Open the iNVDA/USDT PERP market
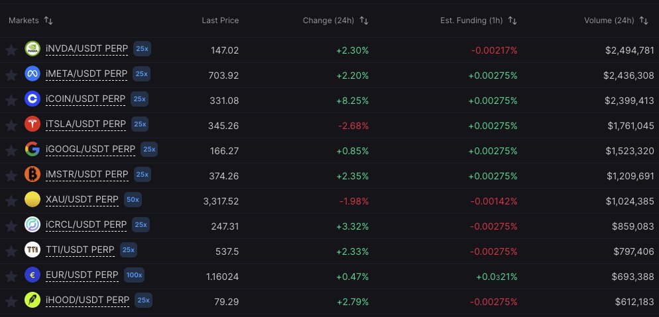Image resolution: width=659 pixels, height=317 pixels. 87,49
